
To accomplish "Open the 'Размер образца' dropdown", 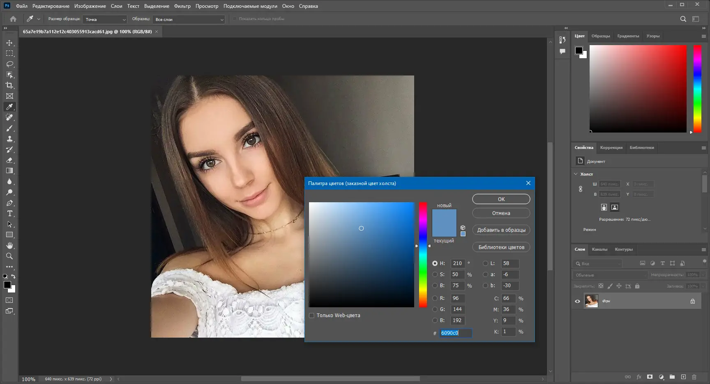I will pyautogui.click(x=105, y=19).
